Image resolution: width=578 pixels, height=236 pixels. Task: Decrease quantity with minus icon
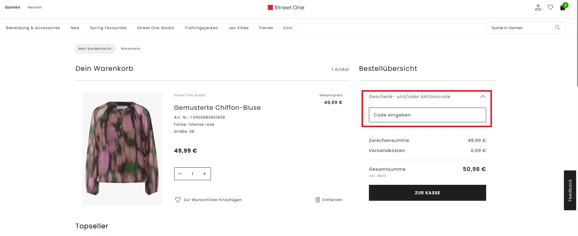pos(180,174)
